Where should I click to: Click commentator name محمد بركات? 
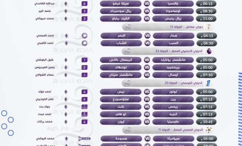tap(45, 121)
